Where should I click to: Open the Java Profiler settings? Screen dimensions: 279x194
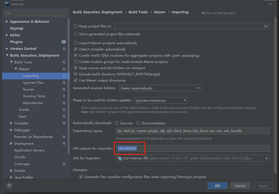click(24, 177)
